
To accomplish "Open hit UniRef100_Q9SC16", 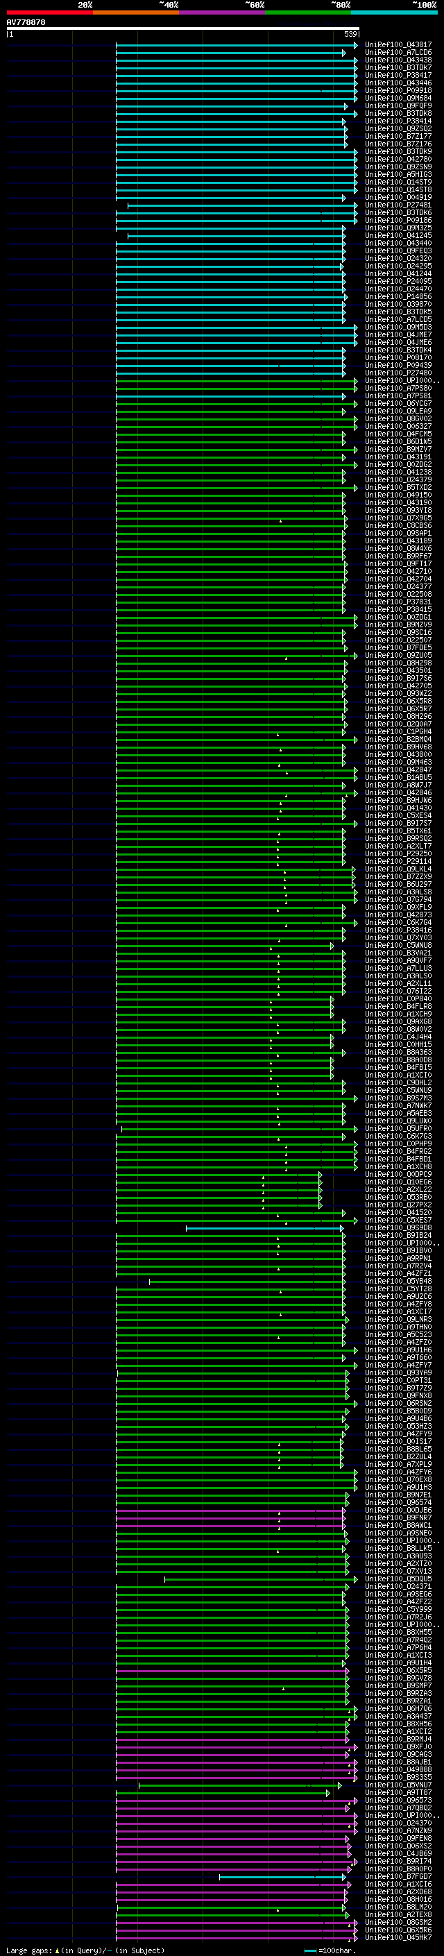I will coord(398,631).
